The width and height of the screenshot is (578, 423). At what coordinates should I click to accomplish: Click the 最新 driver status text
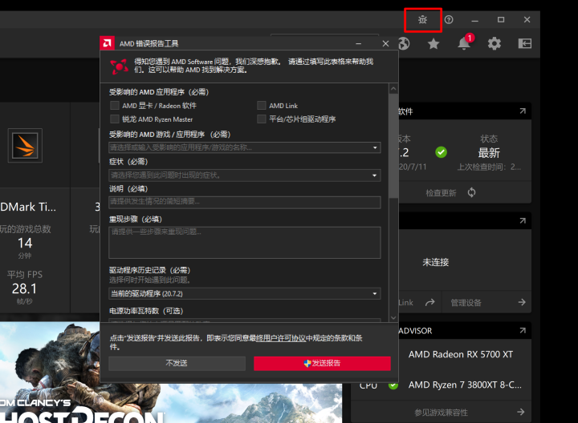pyautogui.click(x=489, y=153)
